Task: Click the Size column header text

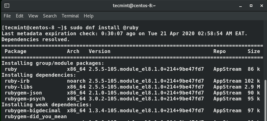Action: point(254,51)
